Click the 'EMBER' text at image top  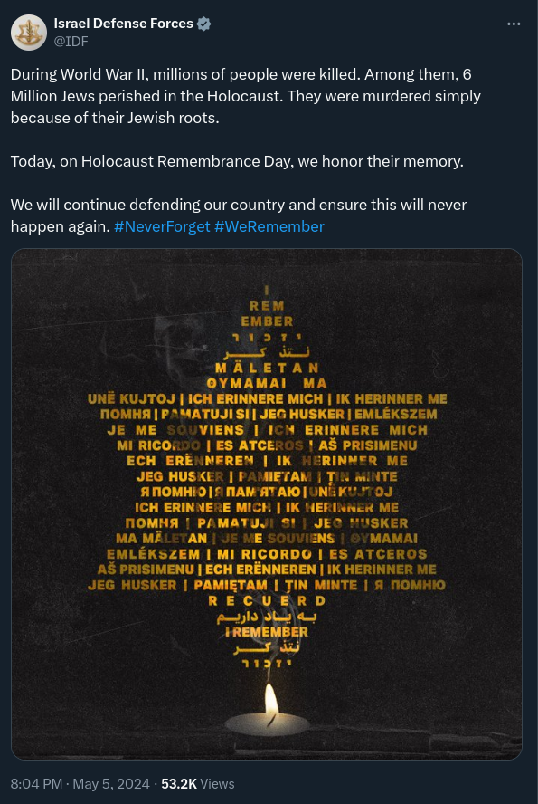[x=267, y=321]
